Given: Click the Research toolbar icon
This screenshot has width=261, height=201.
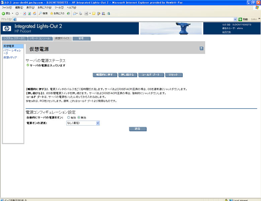Looking at the screenshot, I should click(103, 14).
